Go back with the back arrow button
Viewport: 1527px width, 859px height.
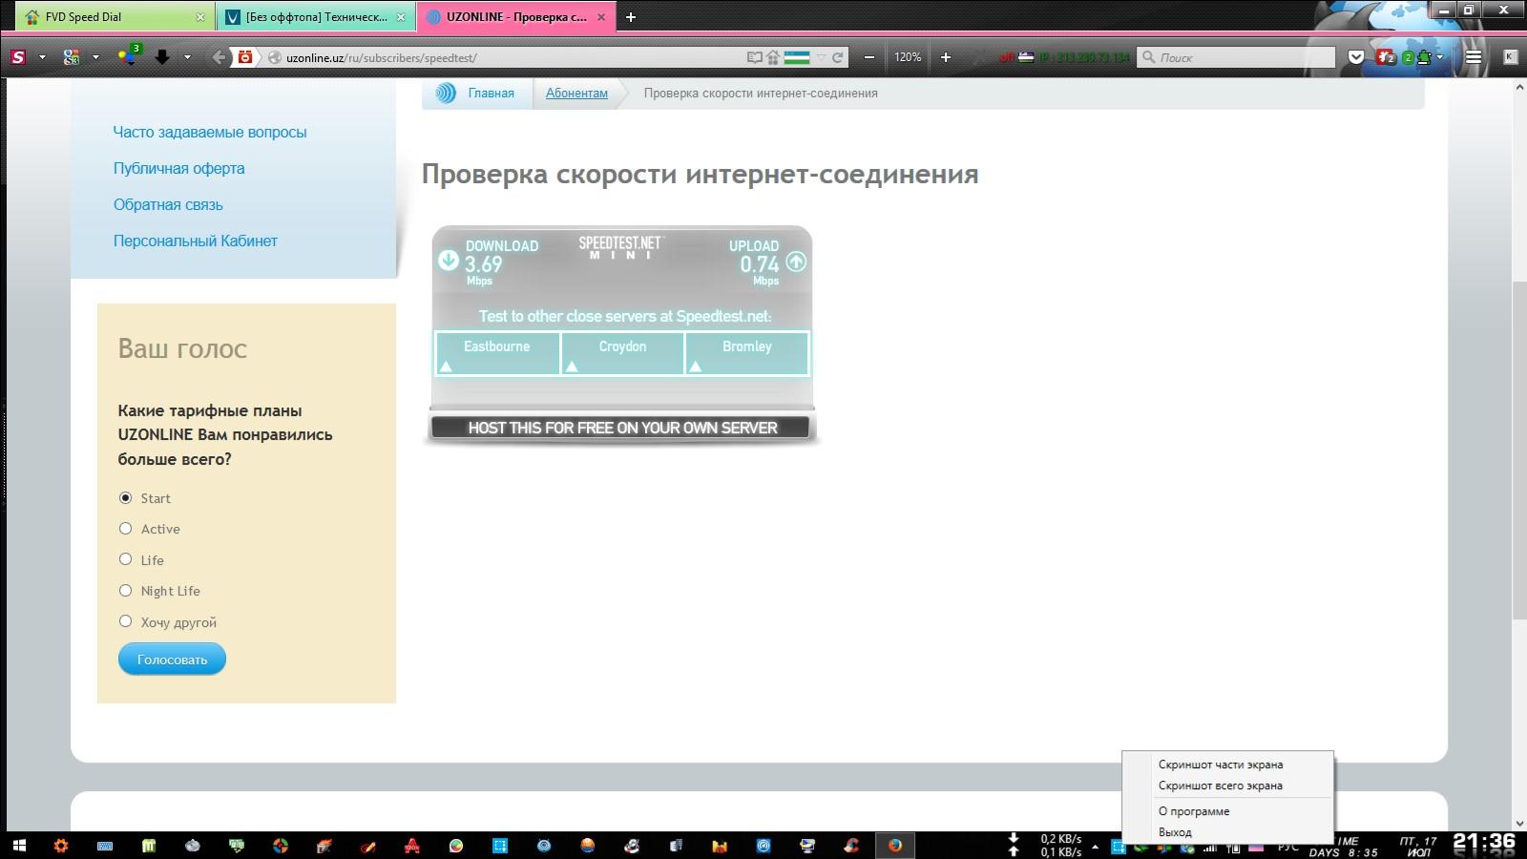tap(219, 57)
